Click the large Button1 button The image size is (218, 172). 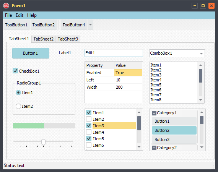coord(31,53)
